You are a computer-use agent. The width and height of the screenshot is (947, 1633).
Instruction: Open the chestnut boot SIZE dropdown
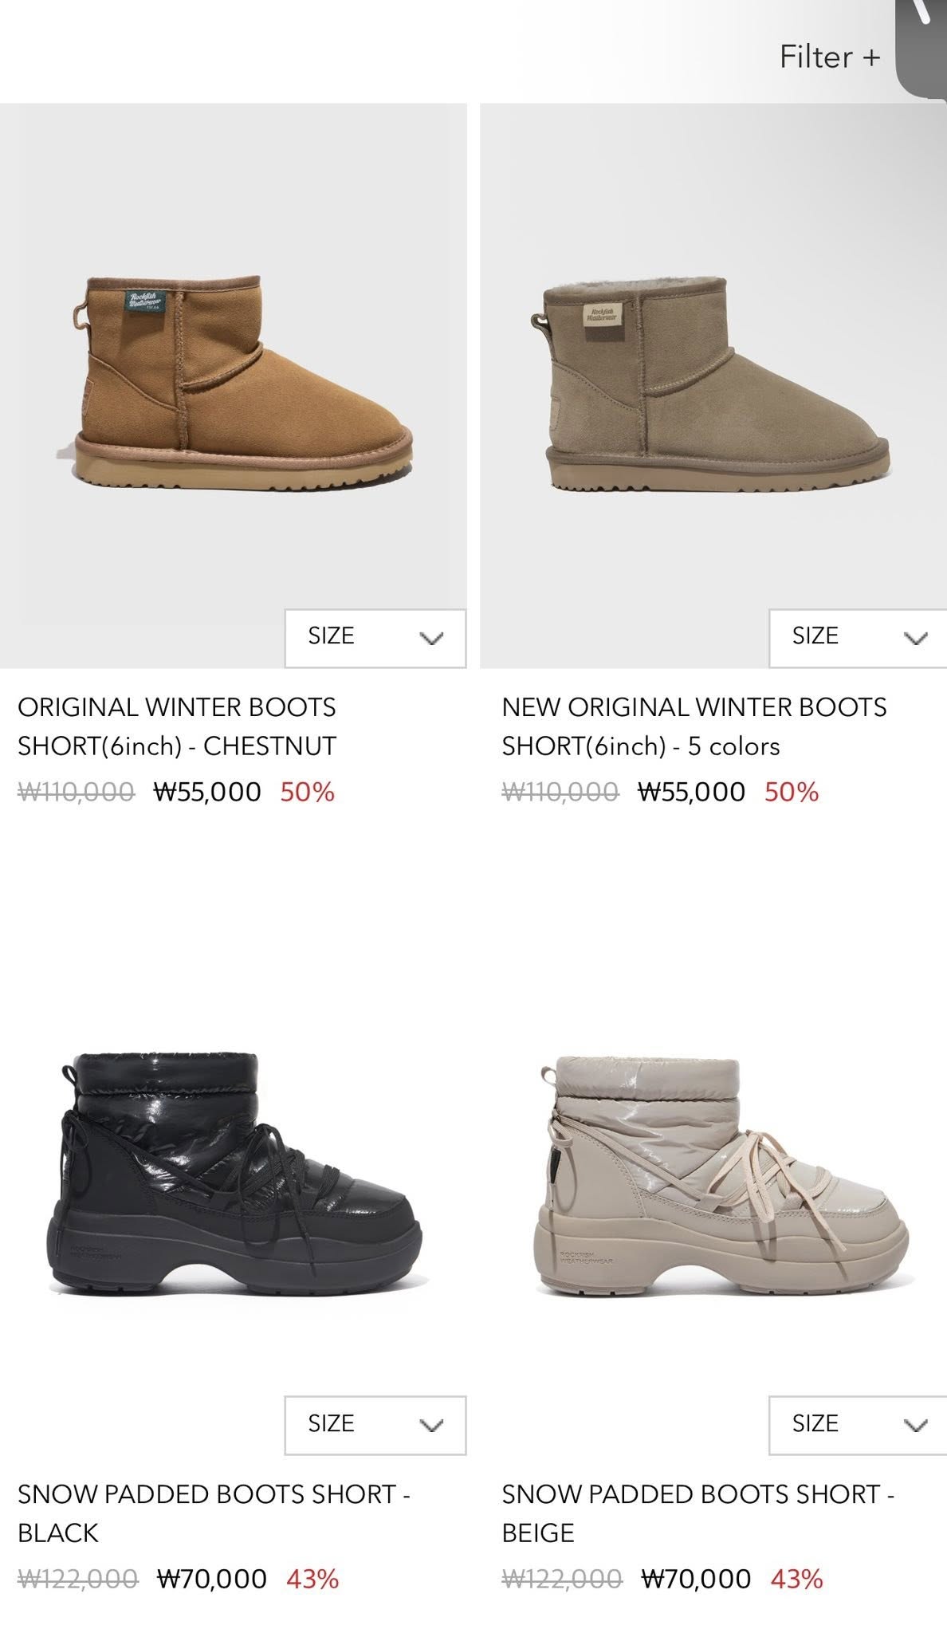(375, 638)
